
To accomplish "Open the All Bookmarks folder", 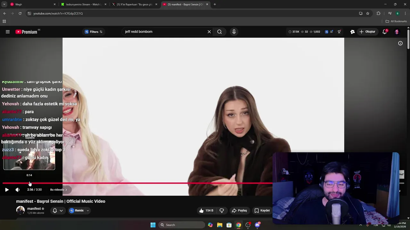I will [x=396, y=21].
